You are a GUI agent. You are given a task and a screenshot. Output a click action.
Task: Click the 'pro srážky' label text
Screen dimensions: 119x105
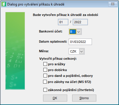coord(56,64)
